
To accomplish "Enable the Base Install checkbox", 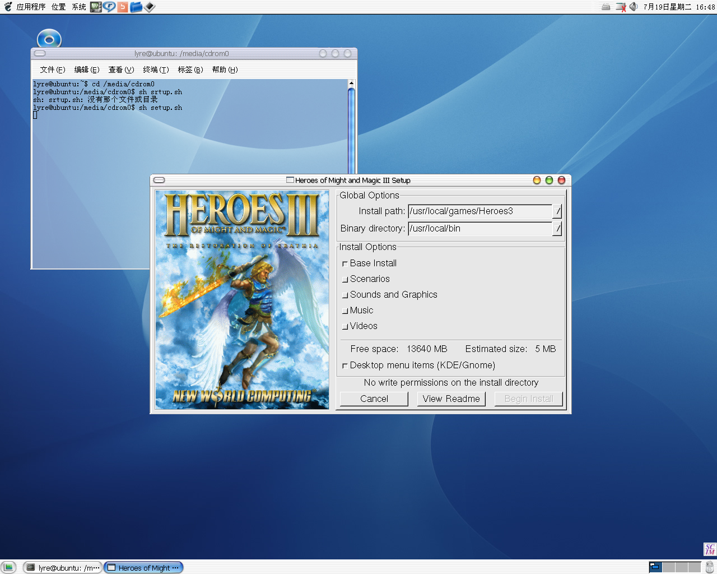I will [345, 263].
